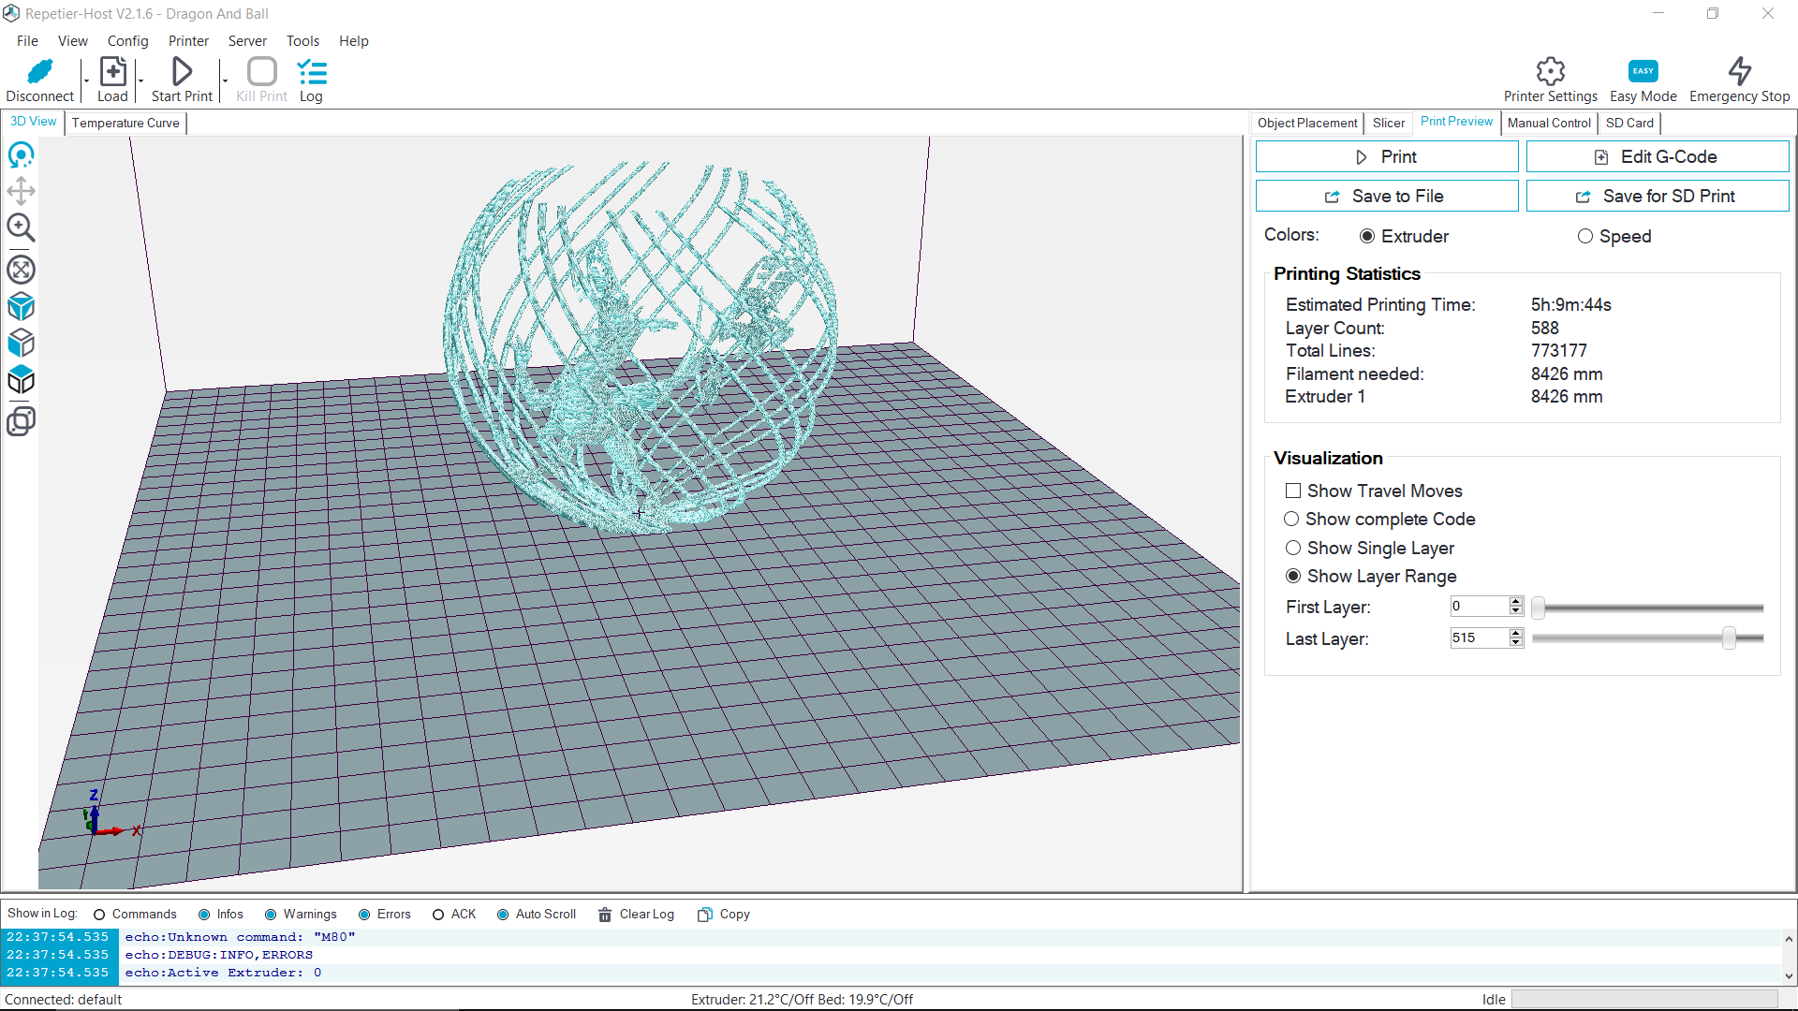Screen dimensions: 1798x1011
Task: Fit objects to view with maximize icon
Action: 22,270
